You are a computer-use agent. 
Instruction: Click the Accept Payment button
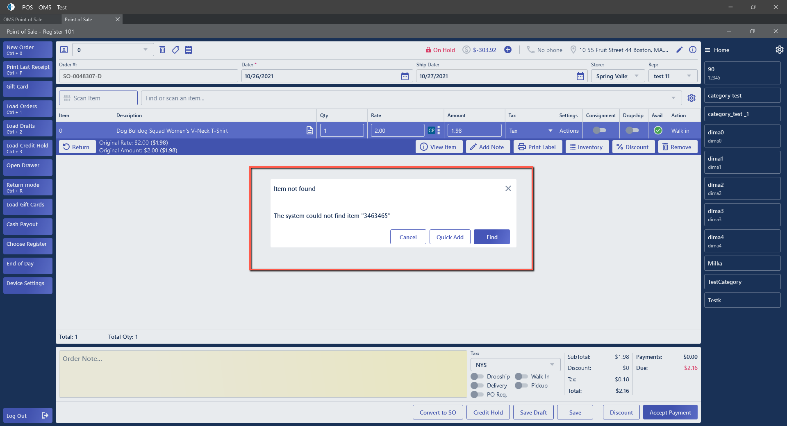point(670,412)
